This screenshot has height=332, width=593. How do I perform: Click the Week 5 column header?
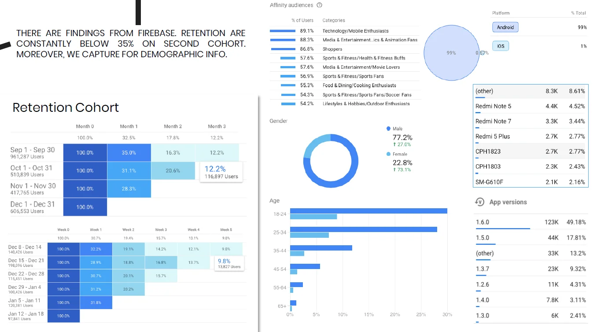coord(226,229)
